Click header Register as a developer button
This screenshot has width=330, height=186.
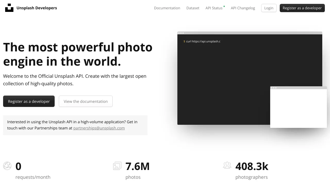[302, 8]
